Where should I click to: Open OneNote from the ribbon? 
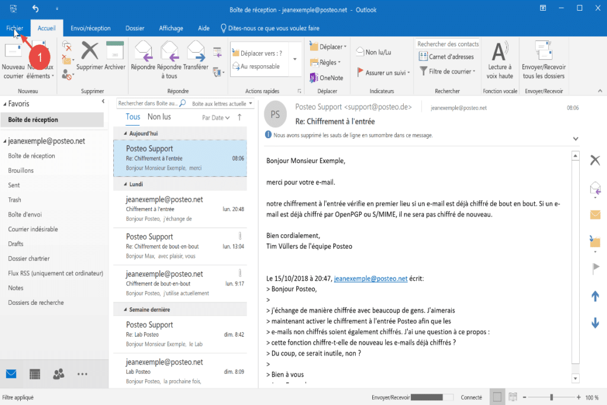326,78
